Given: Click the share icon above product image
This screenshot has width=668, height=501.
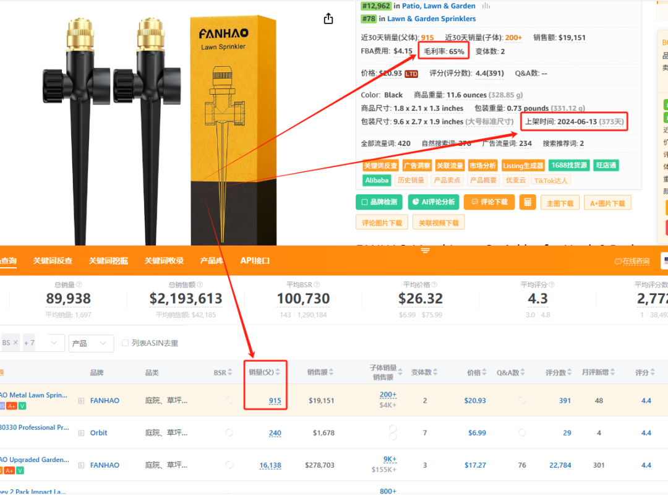Looking at the screenshot, I should pyautogui.click(x=328, y=19).
